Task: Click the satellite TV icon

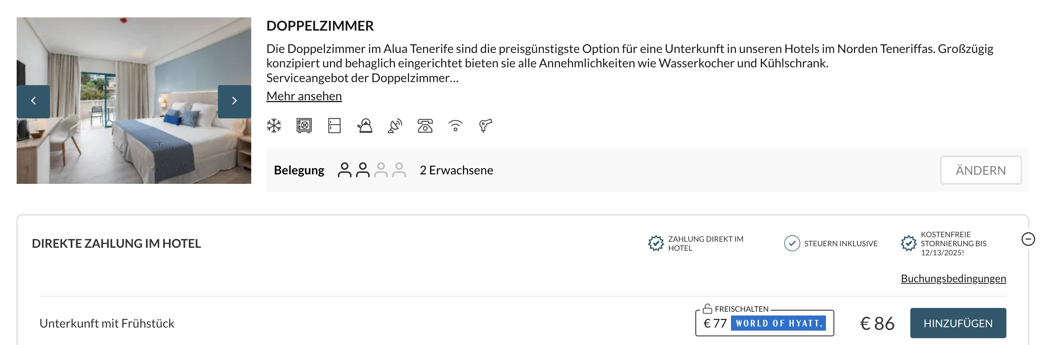Action: pyautogui.click(x=395, y=126)
